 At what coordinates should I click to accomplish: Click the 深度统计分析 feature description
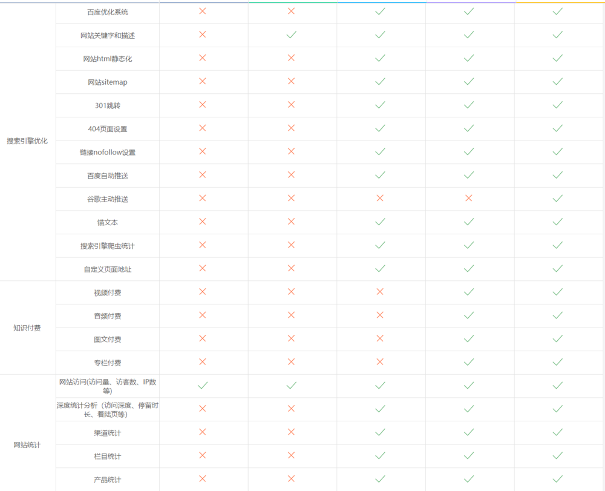tap(108, 409)
